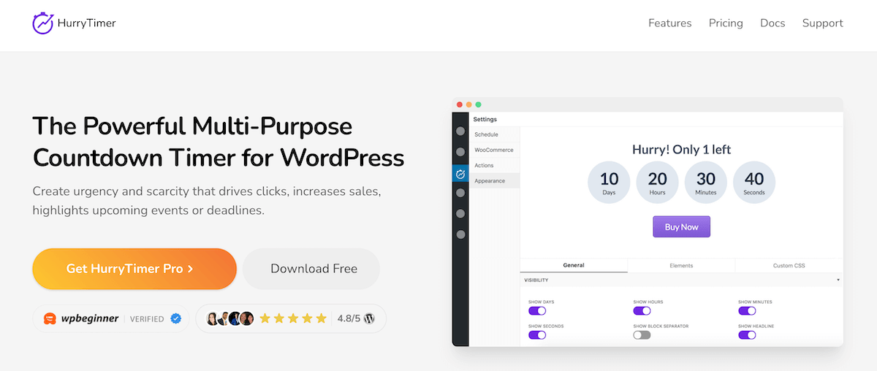Select the Schedule settings item
The width and height of the screenshot is (877, 371).
click(x=494, y=134)
